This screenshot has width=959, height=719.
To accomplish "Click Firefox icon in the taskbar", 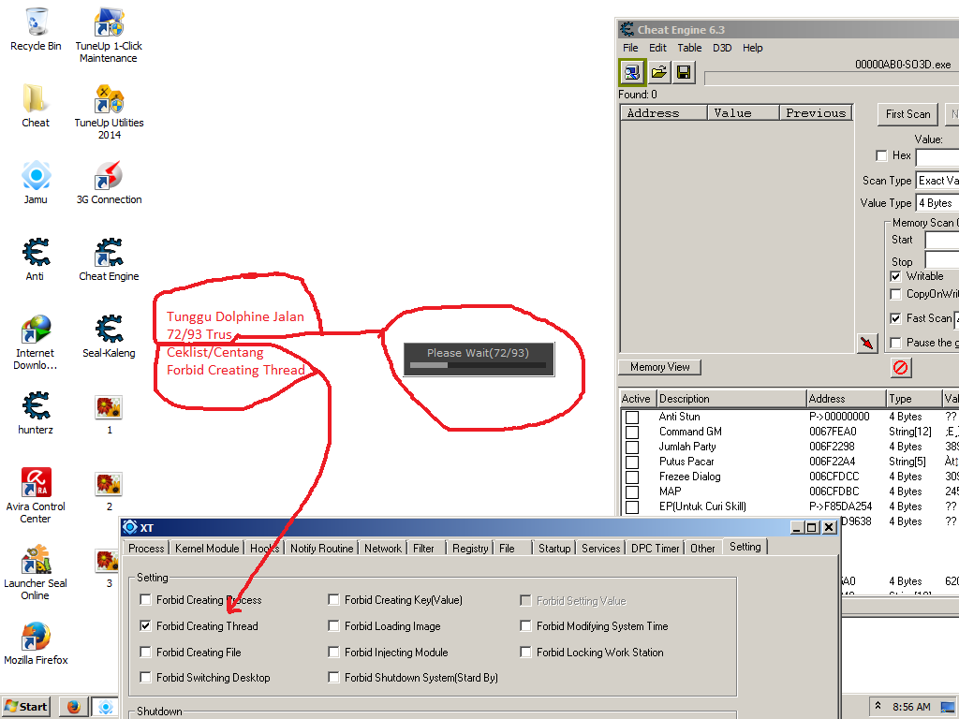I will point(73,707).
